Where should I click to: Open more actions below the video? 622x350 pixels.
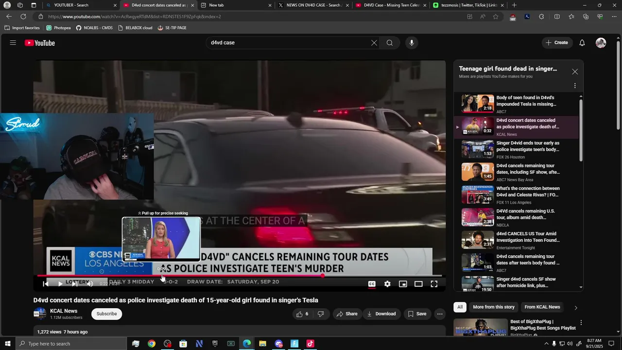coord(440,314)
